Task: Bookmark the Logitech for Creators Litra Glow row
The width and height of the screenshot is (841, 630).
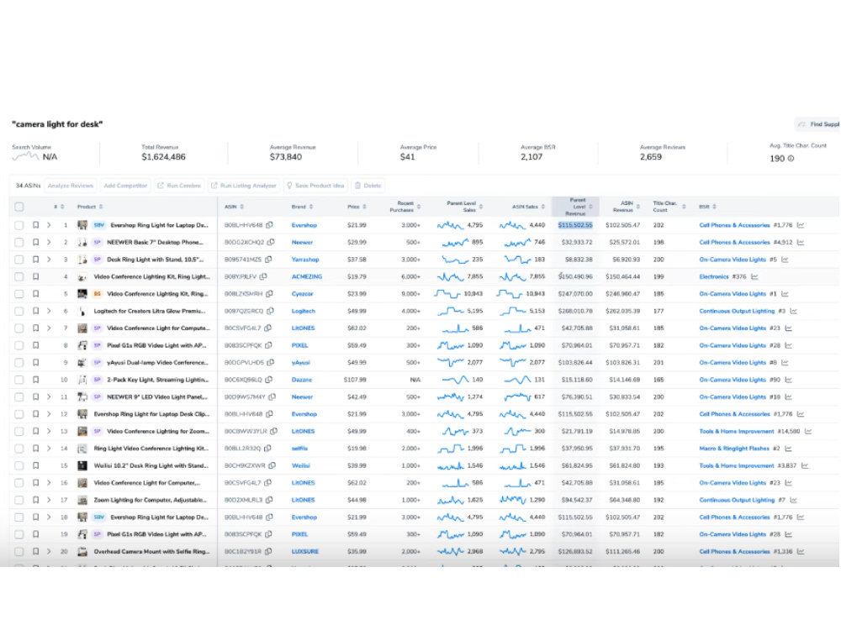Action: [36, 311]
